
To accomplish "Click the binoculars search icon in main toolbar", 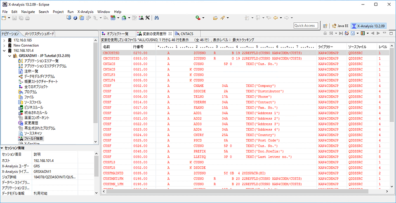I will [156, 18].
